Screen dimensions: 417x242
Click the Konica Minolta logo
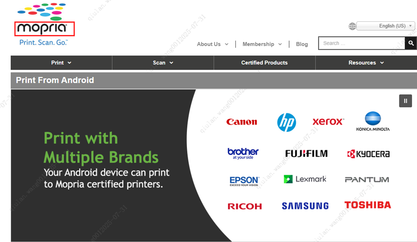click(x=373, y=121)
